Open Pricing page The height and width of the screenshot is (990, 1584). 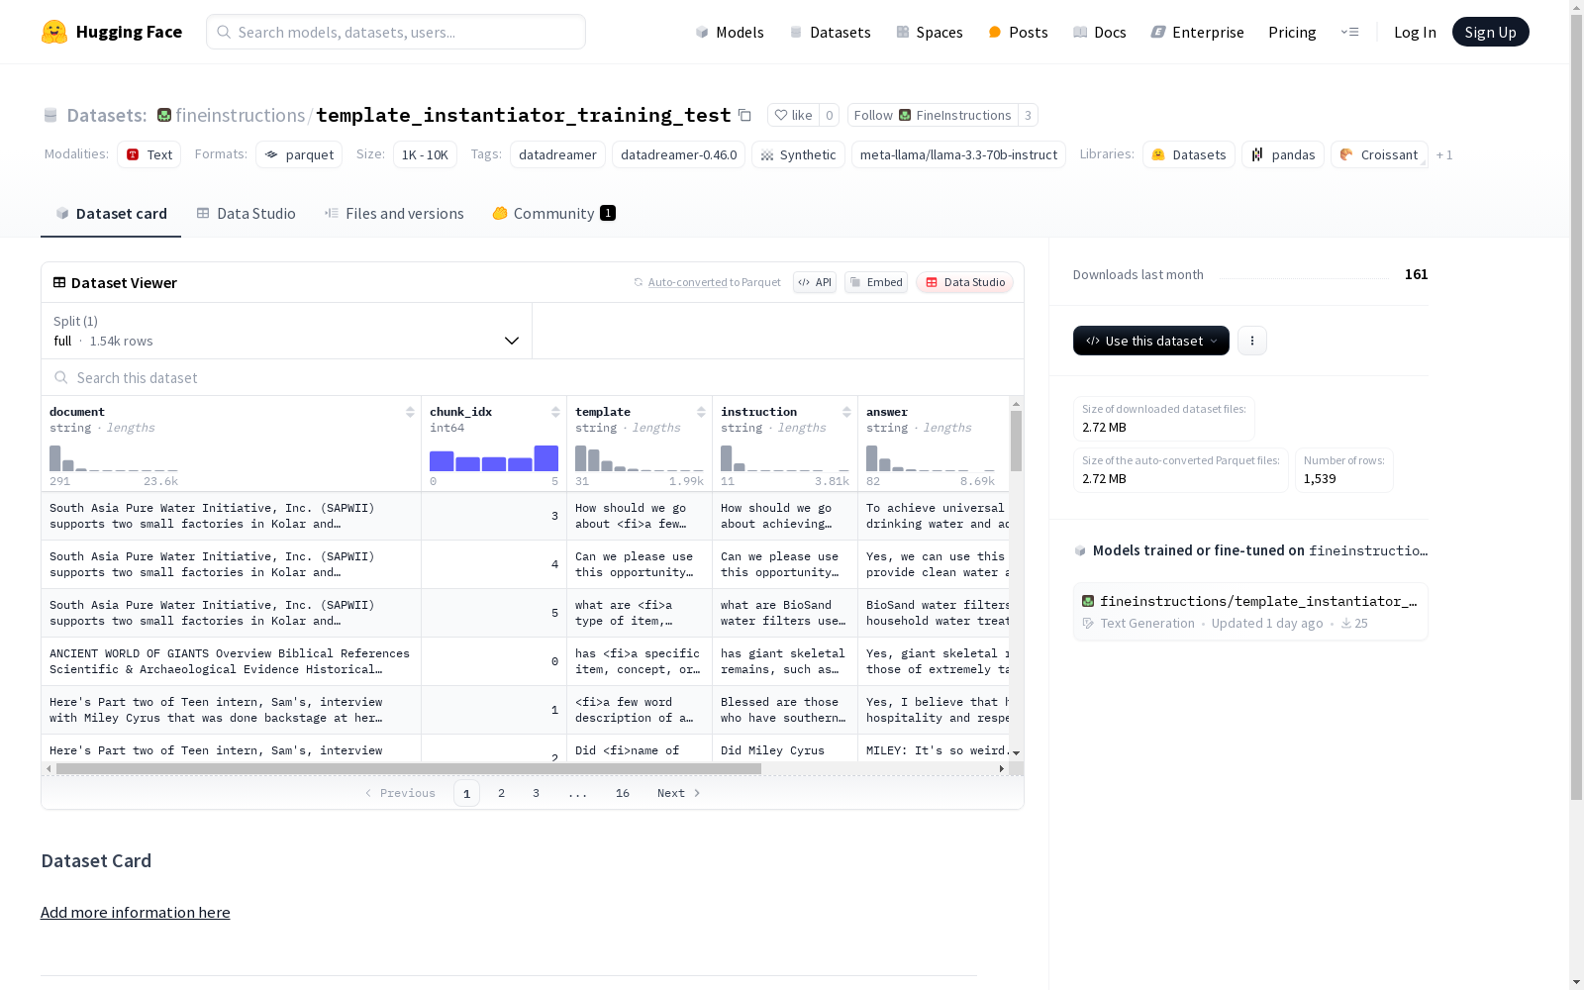click(x=1292, y=32)
